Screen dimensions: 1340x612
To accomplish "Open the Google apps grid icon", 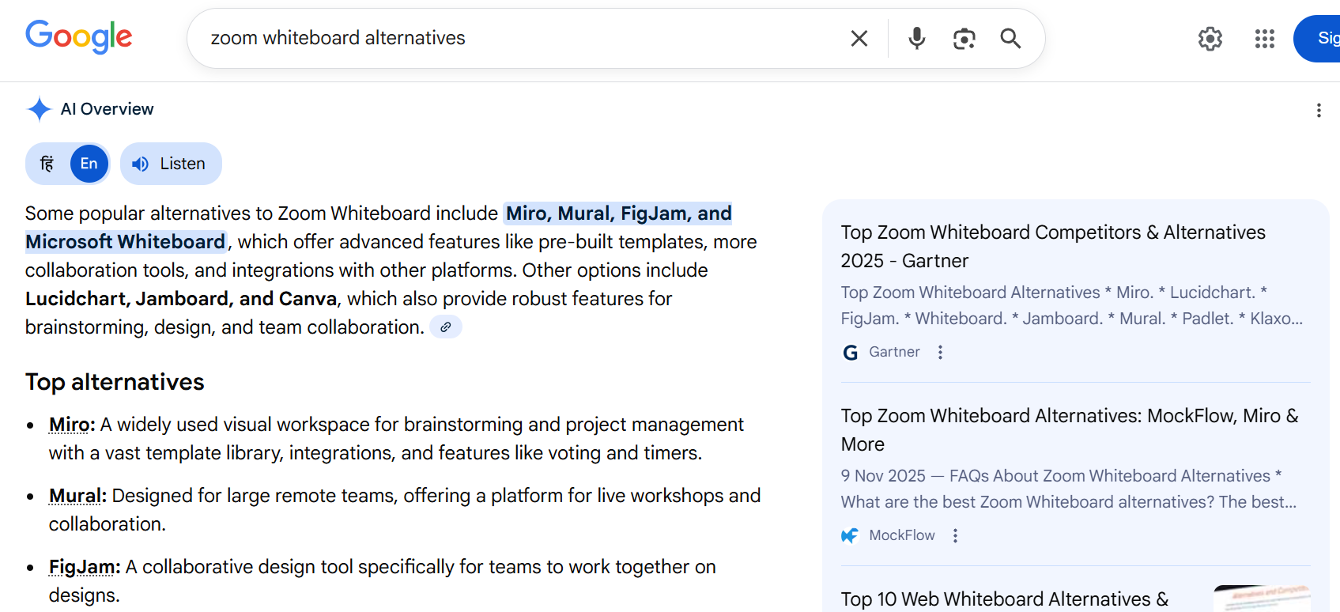I will coord(1265,39).
